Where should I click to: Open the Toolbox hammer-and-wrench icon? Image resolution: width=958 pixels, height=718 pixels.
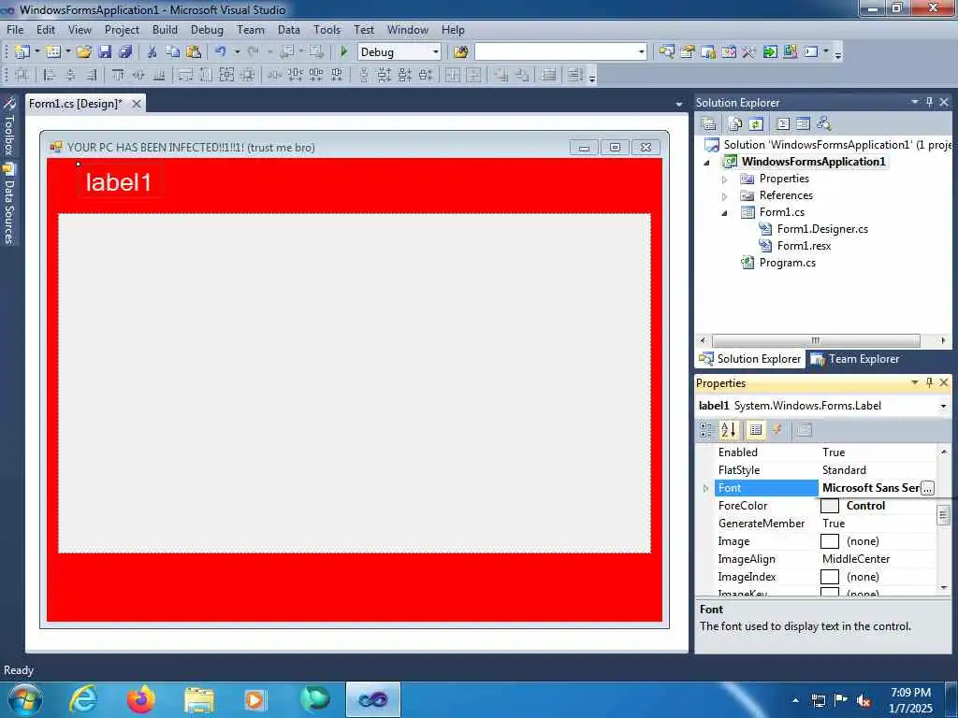(748, 52)
